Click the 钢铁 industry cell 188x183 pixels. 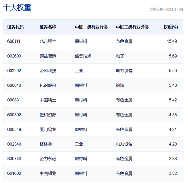[x=120, y=85]
